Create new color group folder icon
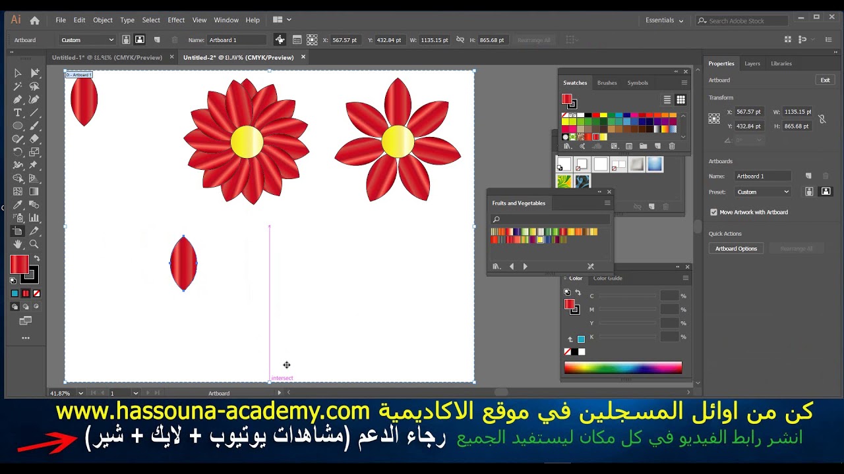Image resolution: width=844 pixels, height=474 pixels. tap(643, 146)
